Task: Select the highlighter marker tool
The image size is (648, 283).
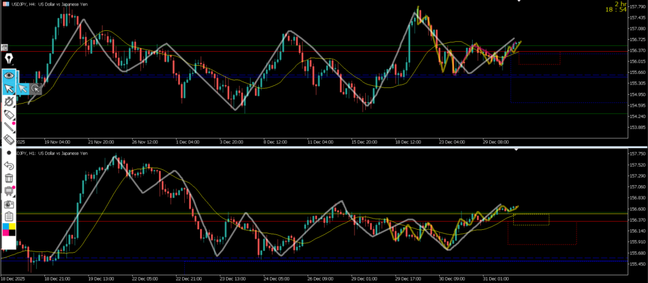Action: tap(9, 114)
